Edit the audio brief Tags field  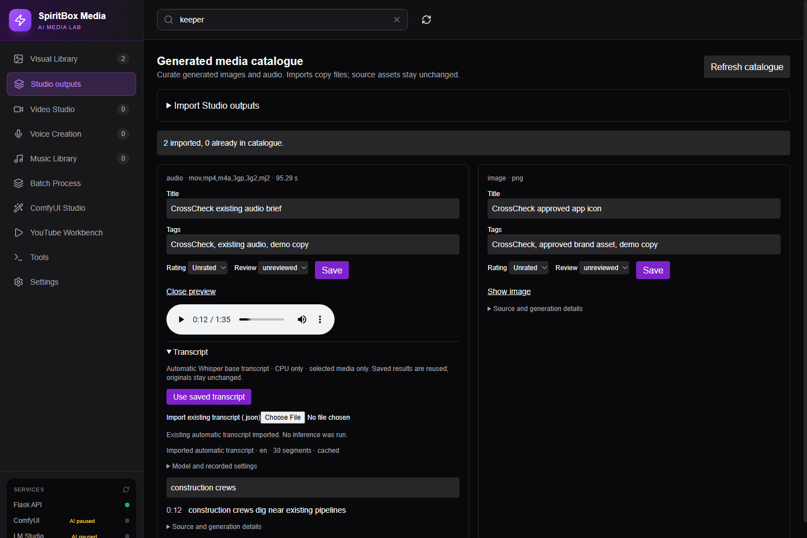313,244
